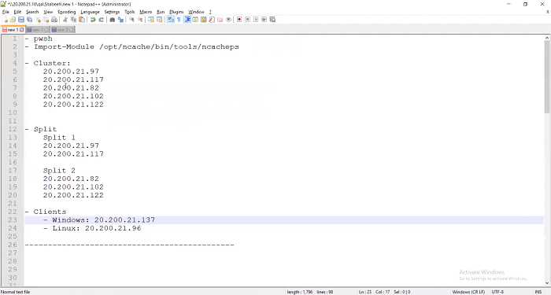
Task: Open the Macro menu
Action: [x=146, y=12]
